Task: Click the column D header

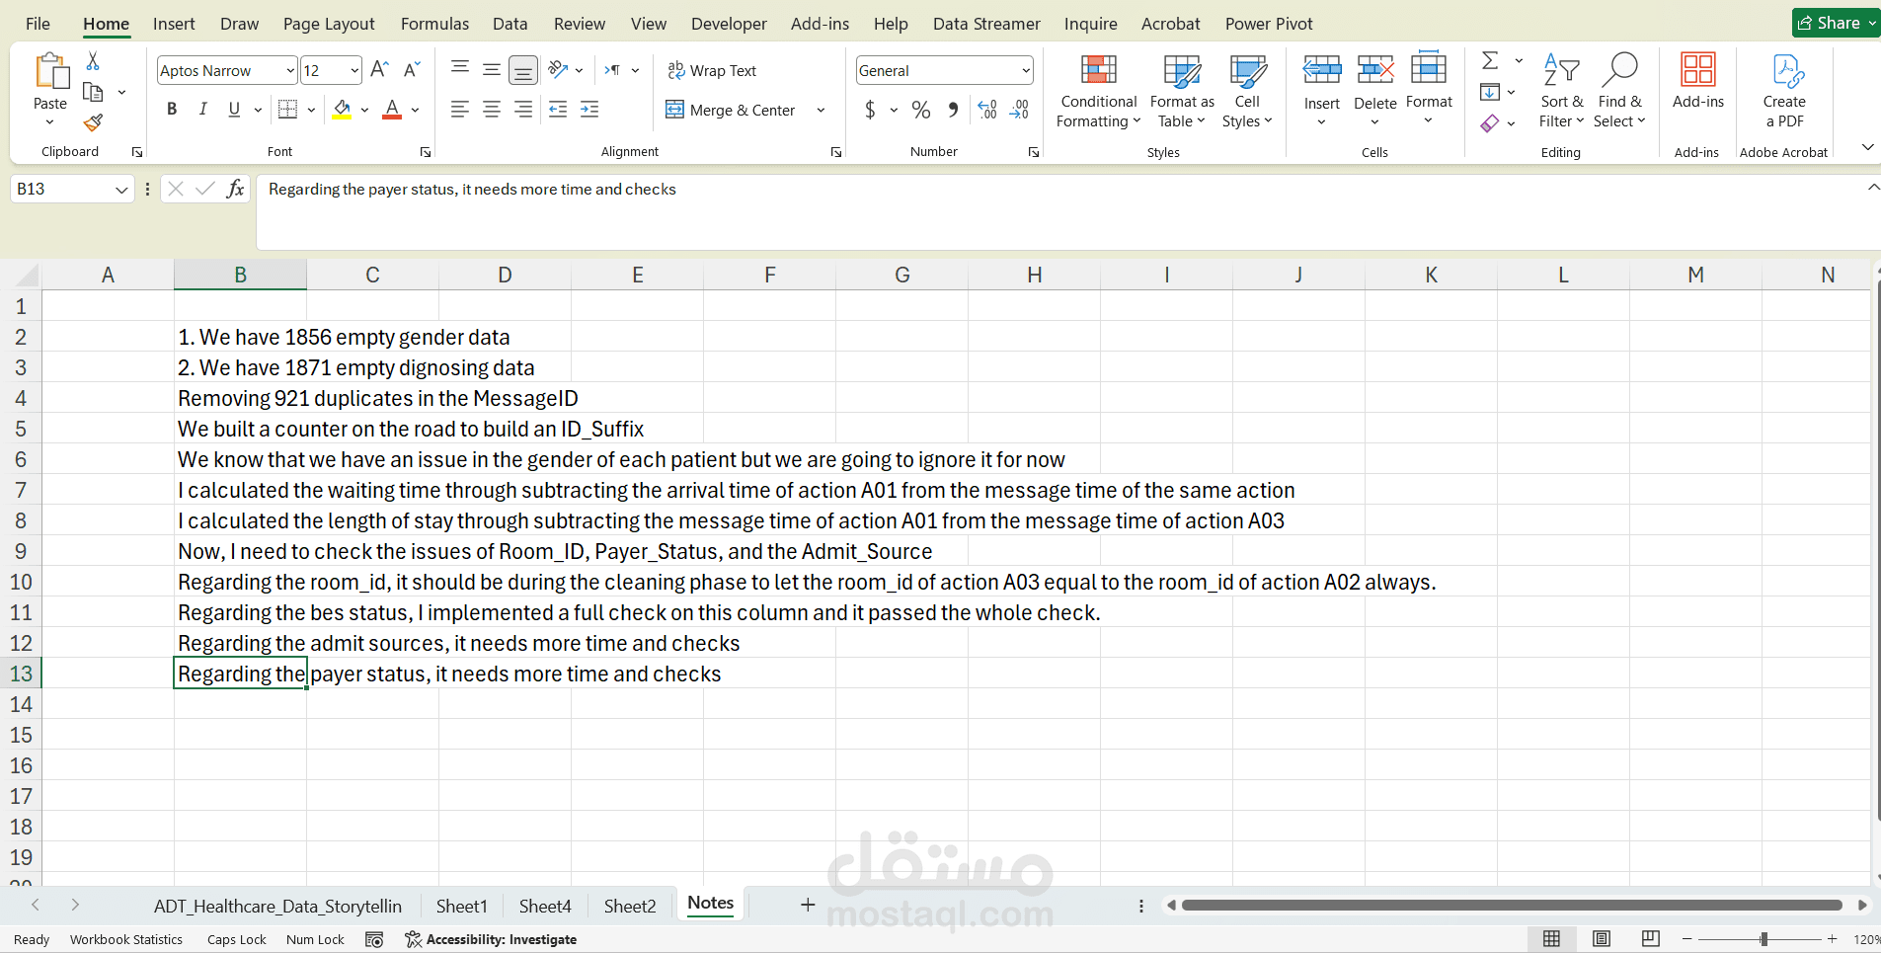Action: click(x=505, y=275)
